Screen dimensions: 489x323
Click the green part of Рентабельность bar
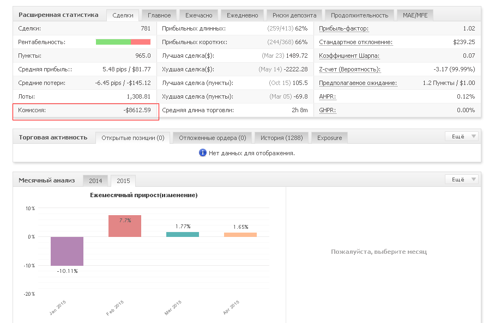[x=113, y=42]
